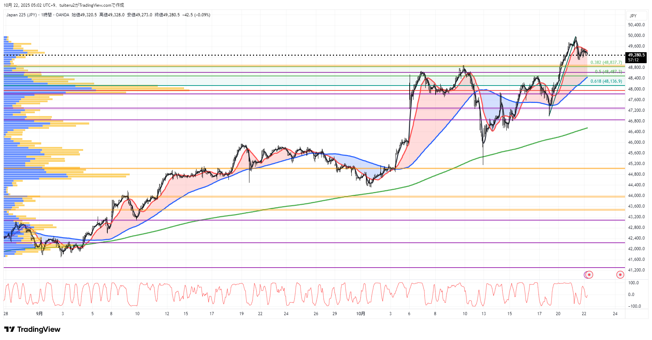
Task: Click the 0.0 oscillator scale label
Action: [631, 295]
